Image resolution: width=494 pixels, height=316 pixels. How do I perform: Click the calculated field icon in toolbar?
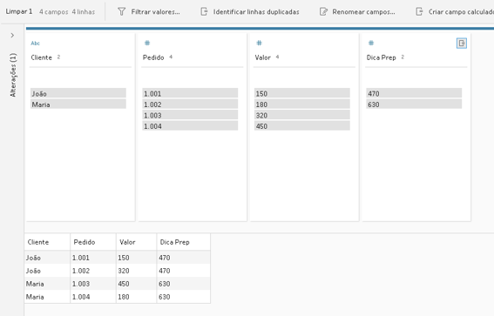419,12
